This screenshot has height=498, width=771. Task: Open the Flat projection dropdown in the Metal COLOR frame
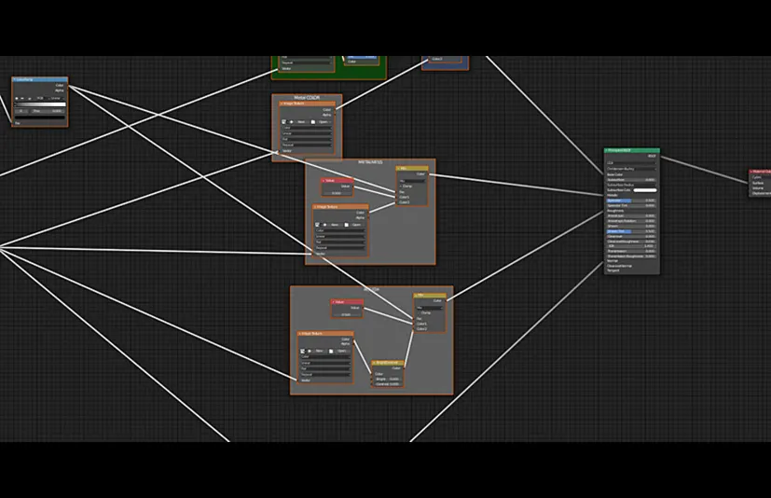pos(307,139)
